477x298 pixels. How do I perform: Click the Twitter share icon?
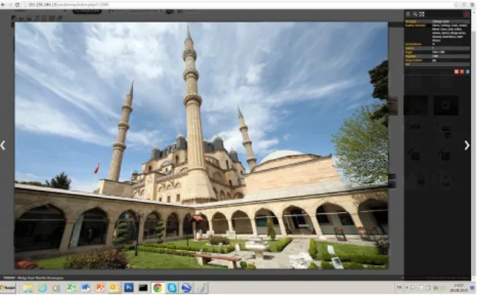point(467,72)
